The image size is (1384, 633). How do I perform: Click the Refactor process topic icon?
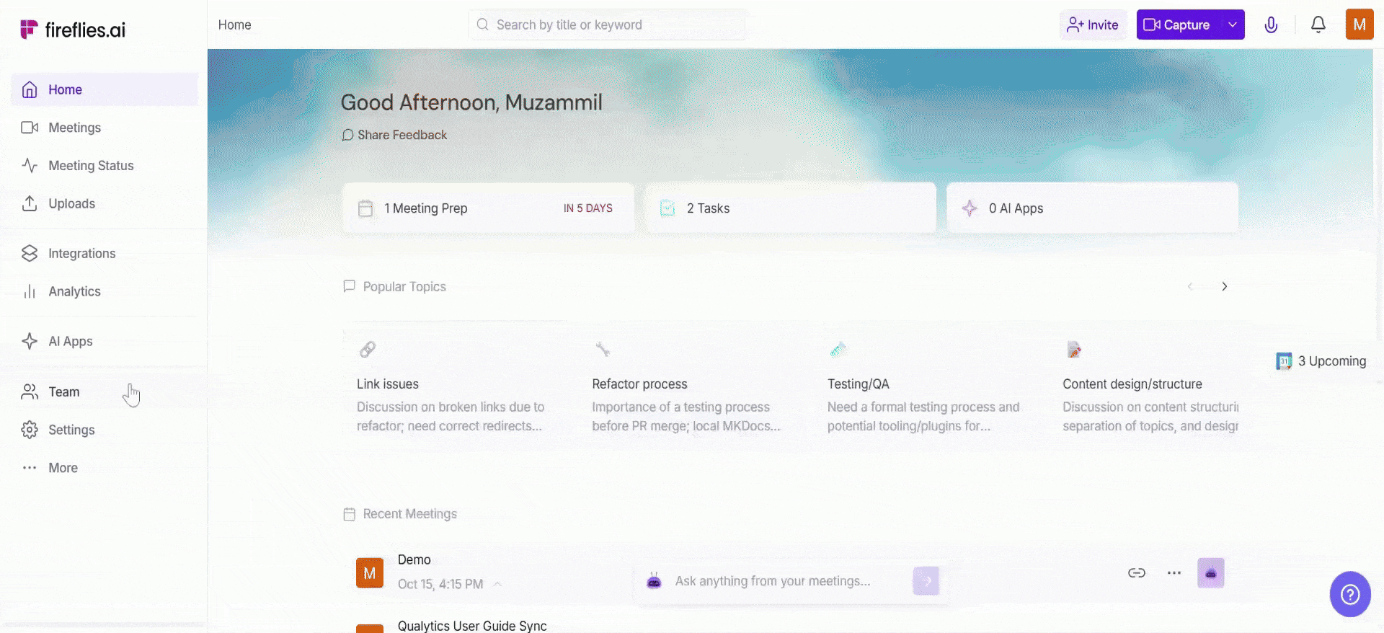(x=603, y=350)
